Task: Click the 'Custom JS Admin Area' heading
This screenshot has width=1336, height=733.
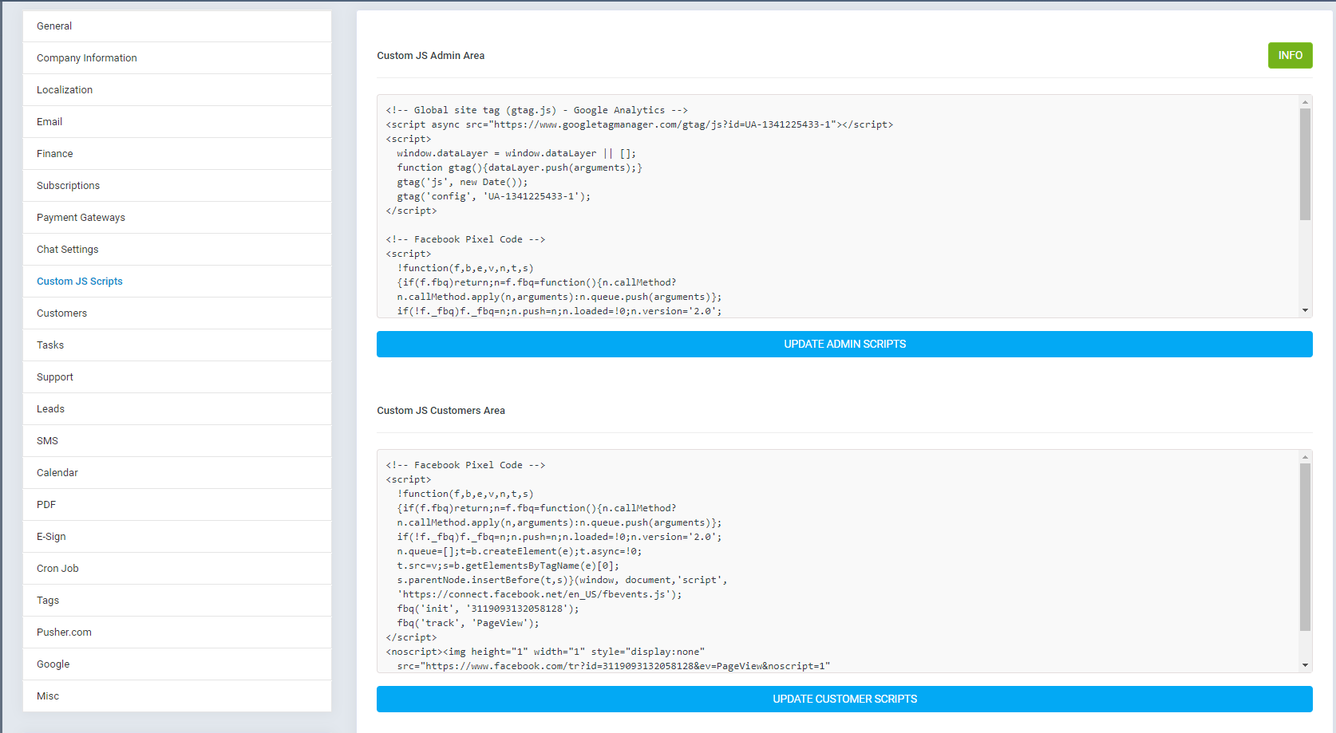Action: (x=431, y=55)
